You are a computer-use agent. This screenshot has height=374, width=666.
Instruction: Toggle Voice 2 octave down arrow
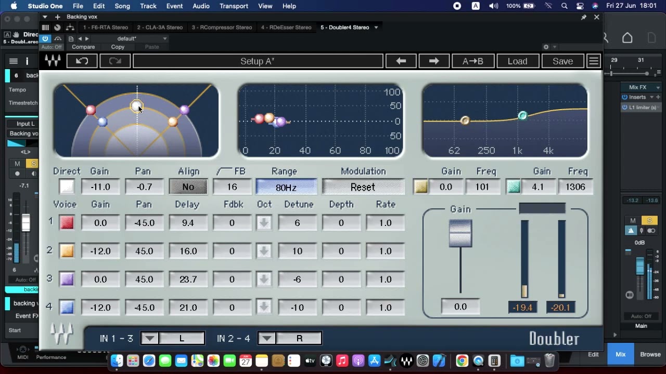[264, 251]
